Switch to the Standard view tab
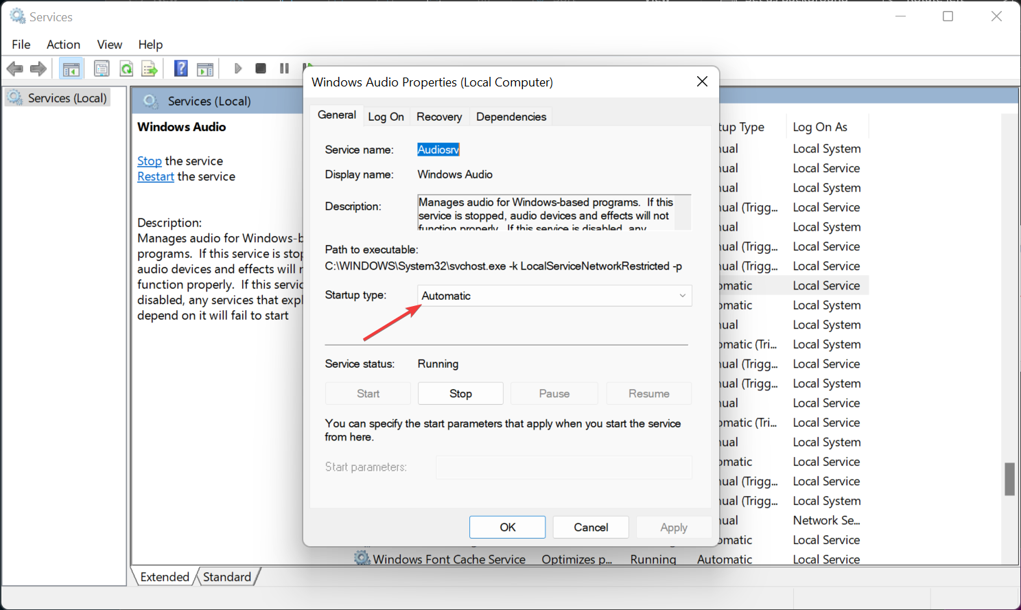 tap(227, 577)
